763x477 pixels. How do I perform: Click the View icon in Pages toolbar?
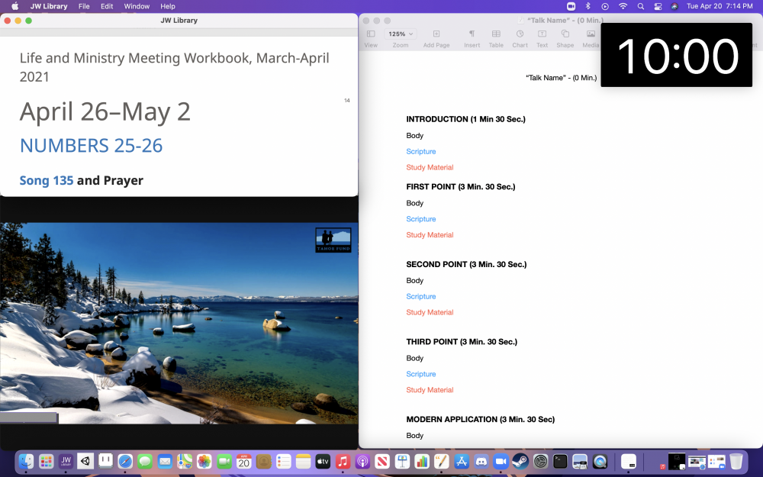(x=371, y=34)
